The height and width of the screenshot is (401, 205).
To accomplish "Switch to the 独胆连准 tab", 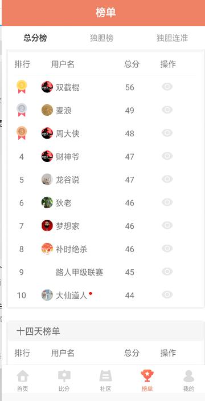I will (172, 38).
